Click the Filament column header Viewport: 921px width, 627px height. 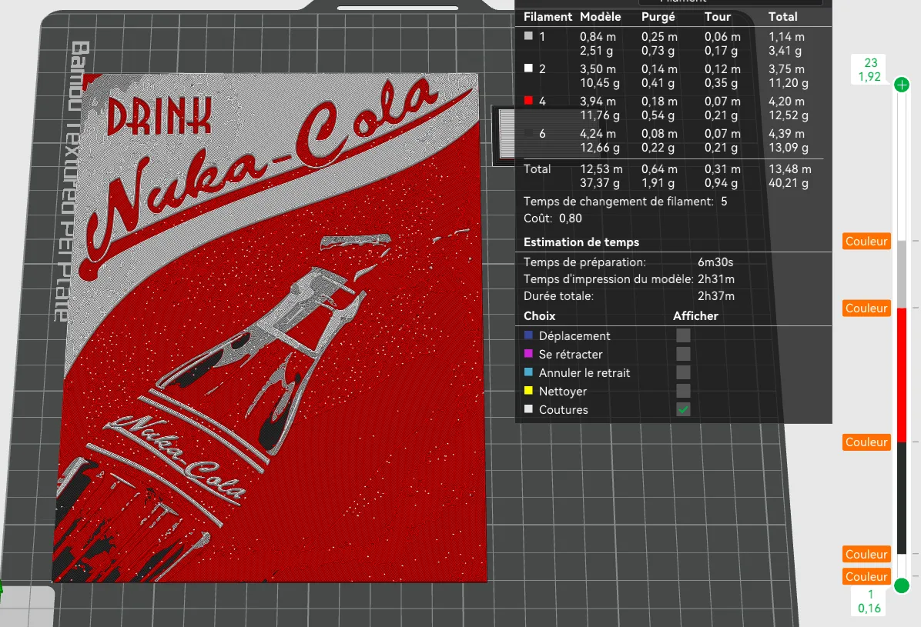[548, 17]
